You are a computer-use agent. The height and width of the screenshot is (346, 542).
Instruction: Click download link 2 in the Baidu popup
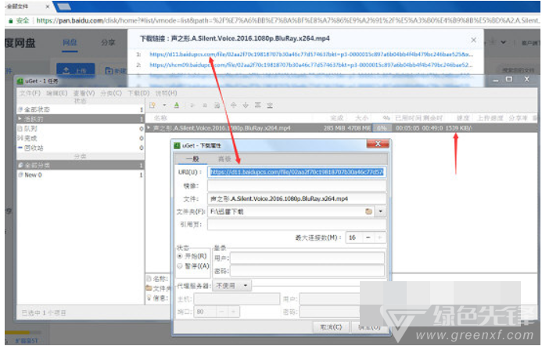311,65
